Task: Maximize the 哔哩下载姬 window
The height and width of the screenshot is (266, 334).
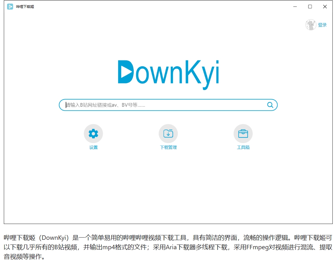Action: (x=310, y=7)
